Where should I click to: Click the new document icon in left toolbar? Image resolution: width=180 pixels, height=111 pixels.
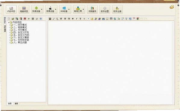click(9, 19)
